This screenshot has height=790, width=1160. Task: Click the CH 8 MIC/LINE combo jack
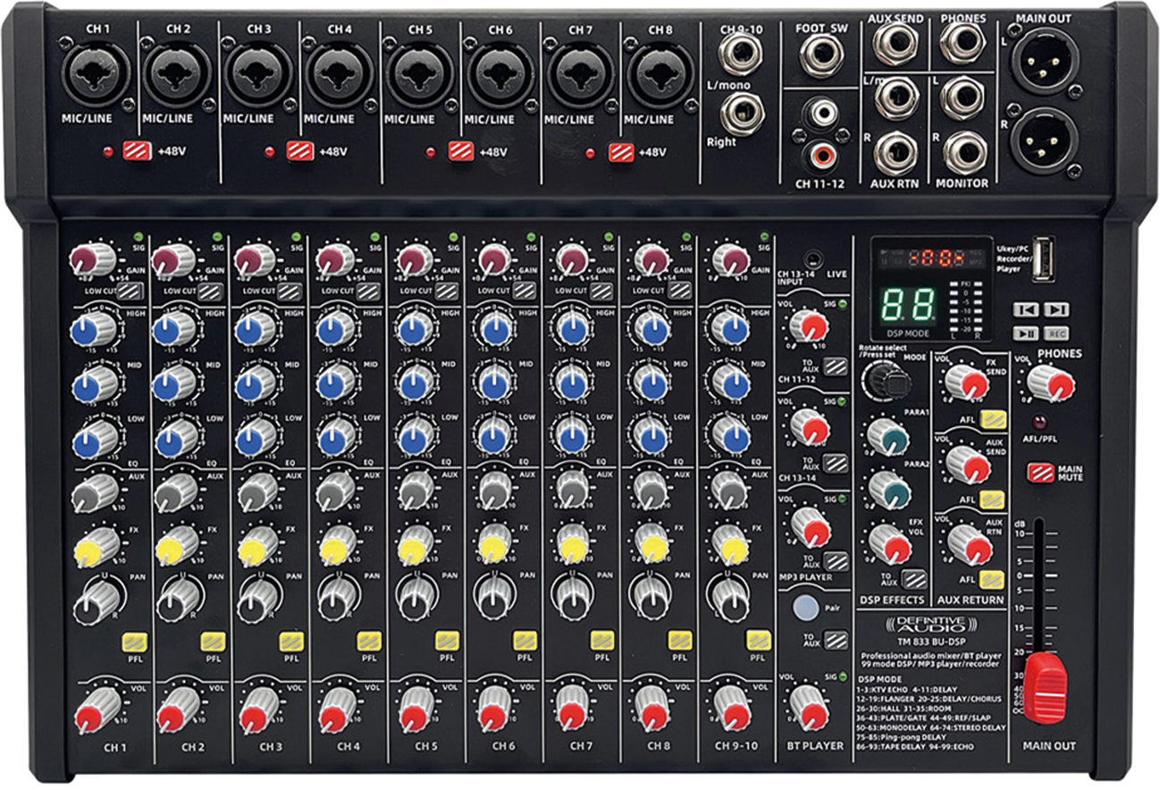(x=661, y=74)
